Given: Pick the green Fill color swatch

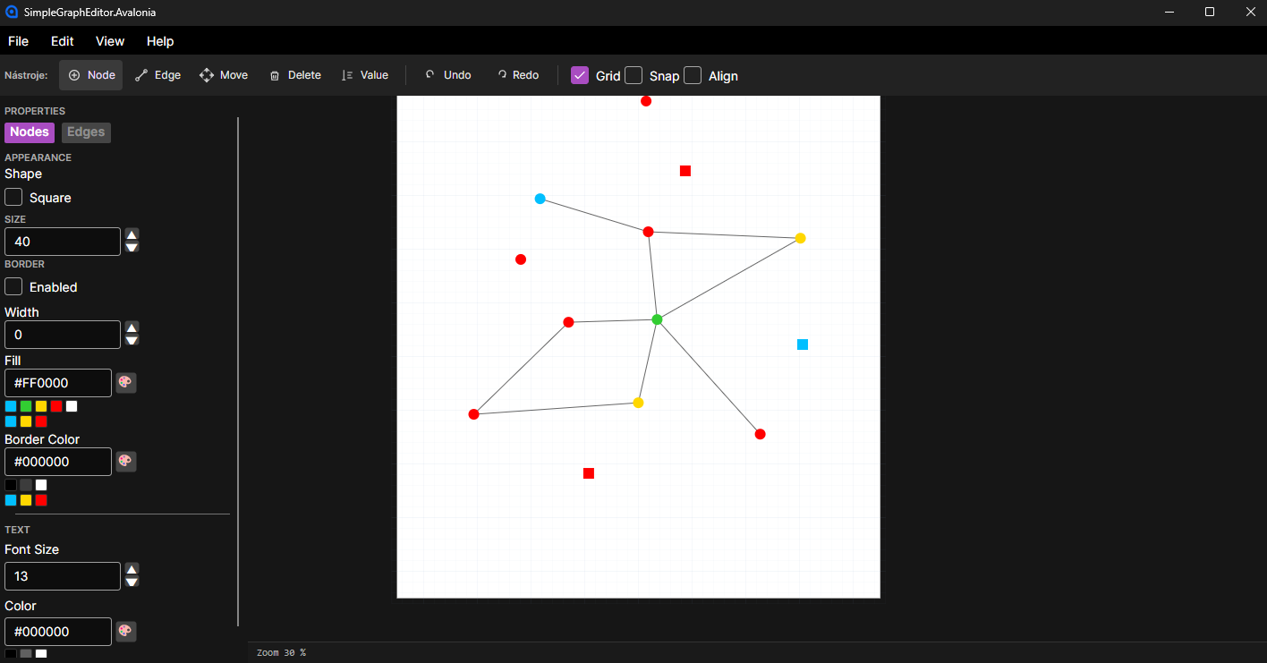Looking at the screenshot, I should coord(26,406).
